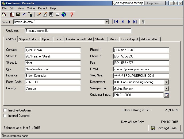Image resolution: width=184 pixels, height=139 pixels.
Task: Switch to the Statistics tab
Action: (x=101, y=39)
